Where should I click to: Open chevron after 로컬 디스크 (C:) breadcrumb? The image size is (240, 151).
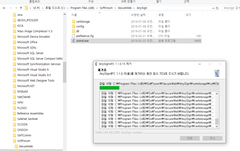click(68, 8)
